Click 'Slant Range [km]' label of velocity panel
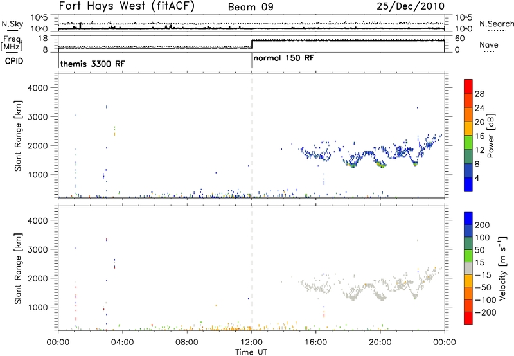 coord(18,268)
